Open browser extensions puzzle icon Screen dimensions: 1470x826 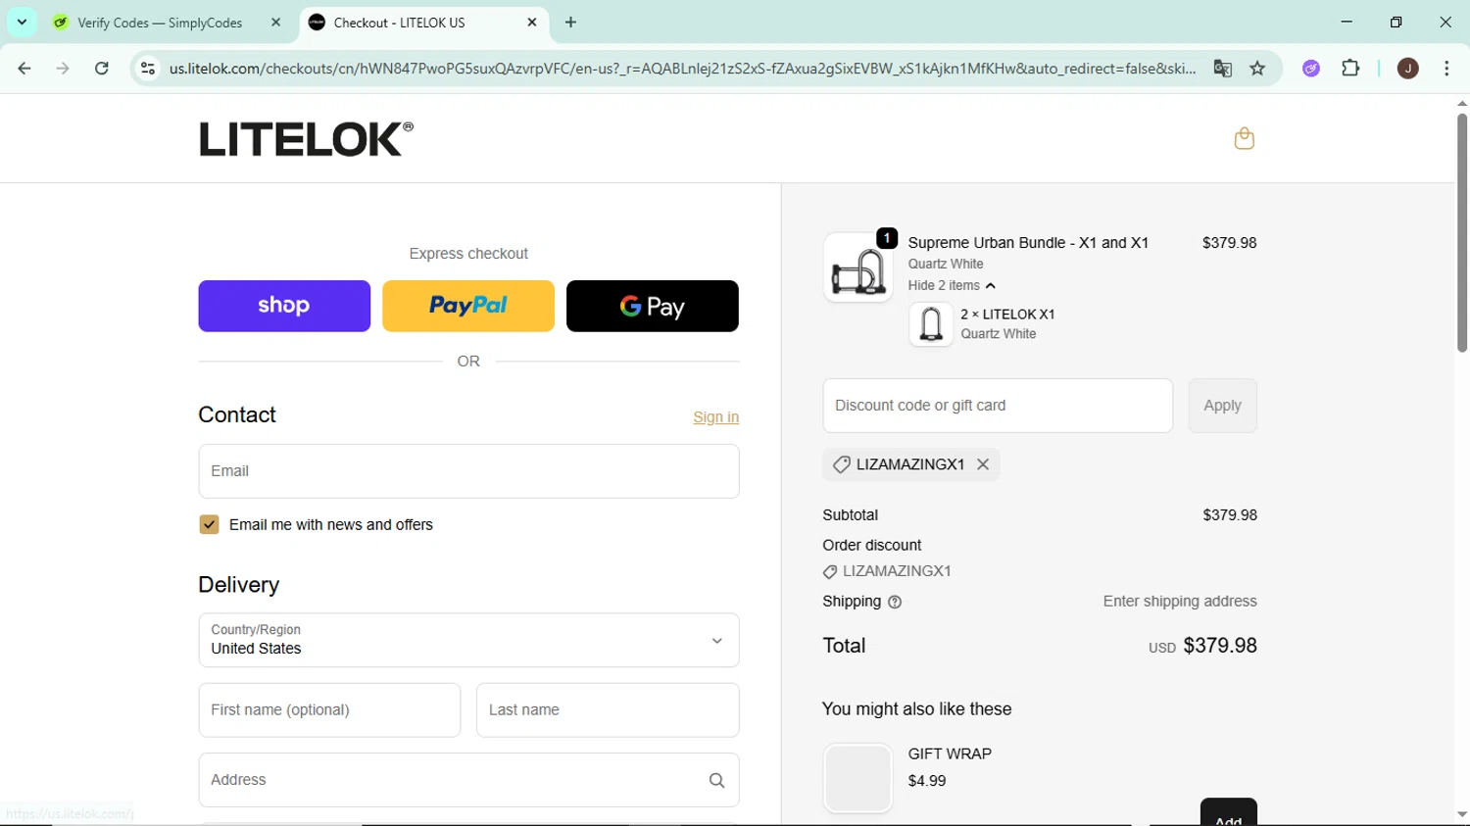click(x=1350, y=69)
